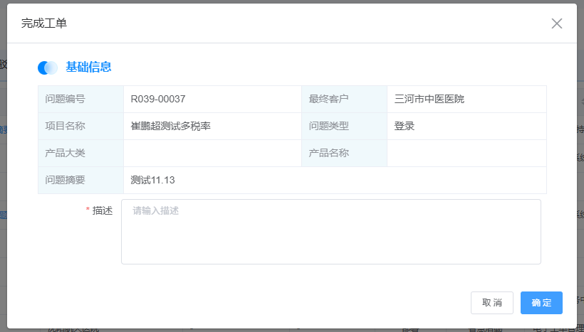Click the blue icon beside 基础信息

click(x=48, y=68)
